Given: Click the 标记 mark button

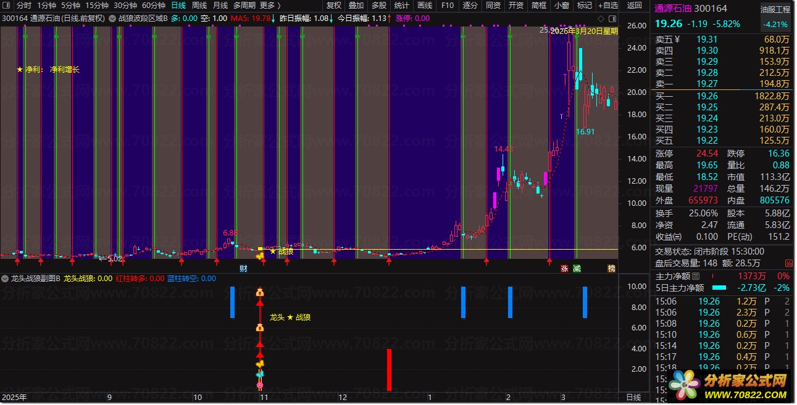Looking at the screenshot, I should [x=585, y=6].
